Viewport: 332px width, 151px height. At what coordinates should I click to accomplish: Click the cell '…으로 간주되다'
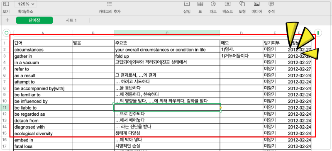point(167,114)
